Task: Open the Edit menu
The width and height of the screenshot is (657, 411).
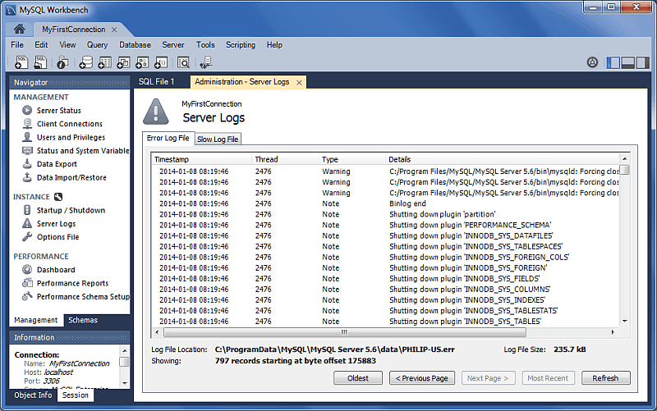Action: pyautogui.click(x=41, y=45)
